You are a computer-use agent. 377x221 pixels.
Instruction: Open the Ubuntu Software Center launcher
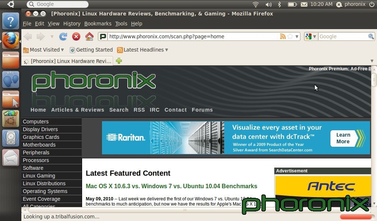tap(11, 118)
